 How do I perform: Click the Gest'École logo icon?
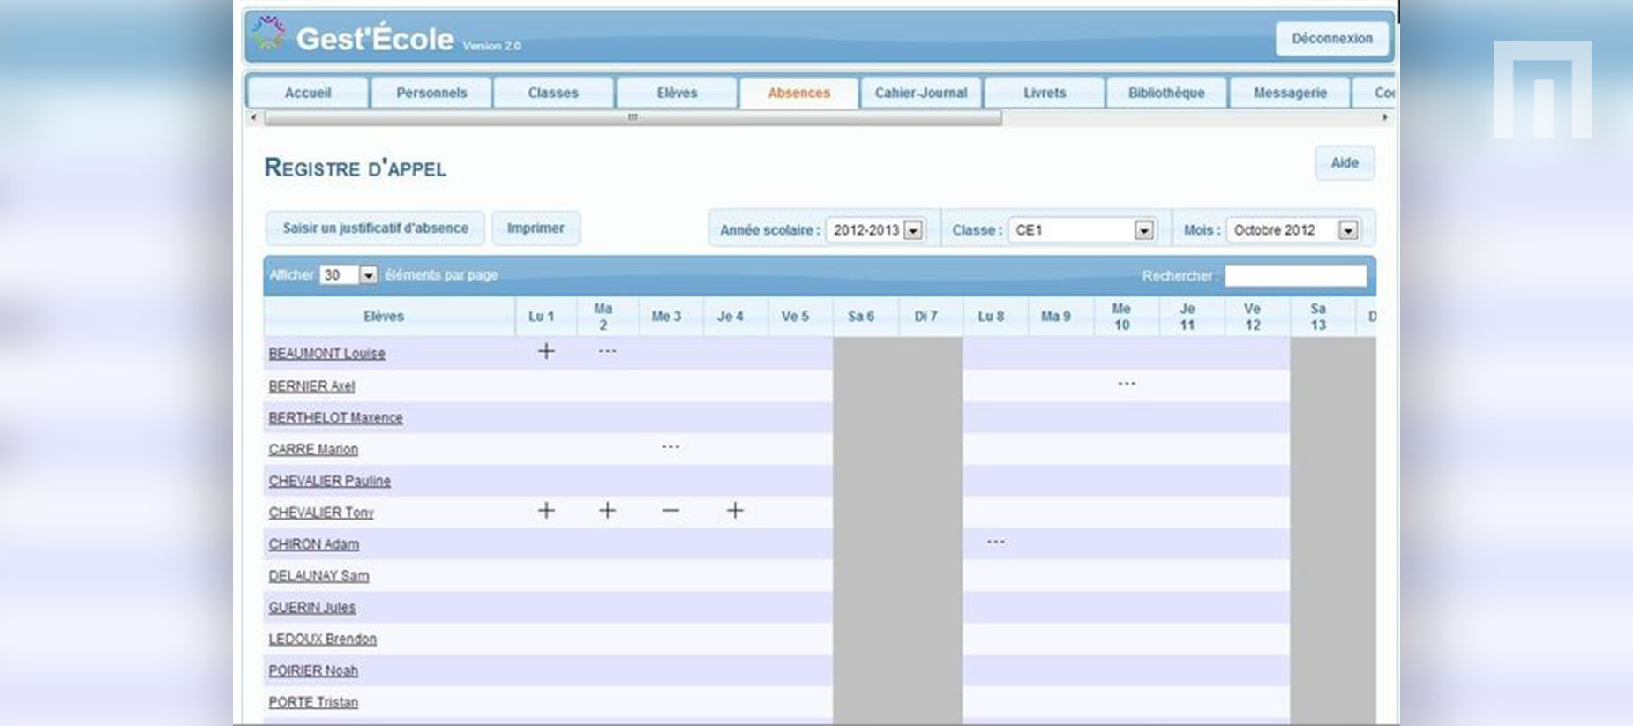tap(267, 34)
